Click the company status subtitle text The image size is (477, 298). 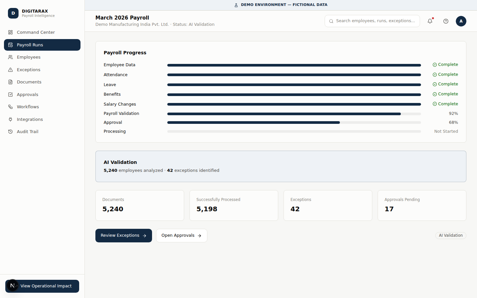[x=155, y=25]
